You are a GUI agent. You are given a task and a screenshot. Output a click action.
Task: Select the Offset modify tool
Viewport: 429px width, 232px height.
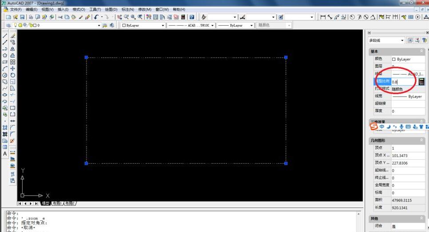coord(12,55)
